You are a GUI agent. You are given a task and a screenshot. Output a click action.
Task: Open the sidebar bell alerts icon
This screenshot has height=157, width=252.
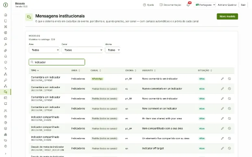point(6,56)
